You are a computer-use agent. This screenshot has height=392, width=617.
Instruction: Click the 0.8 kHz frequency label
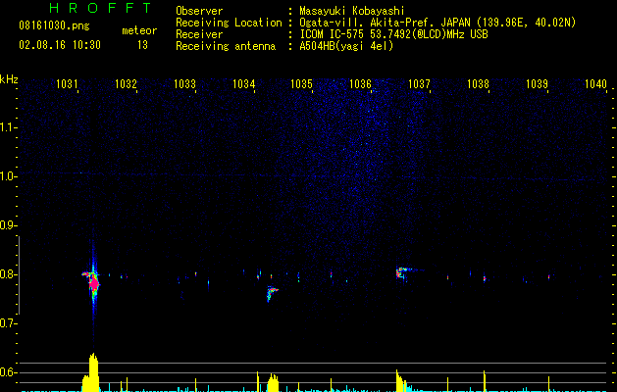pos(8,274)
